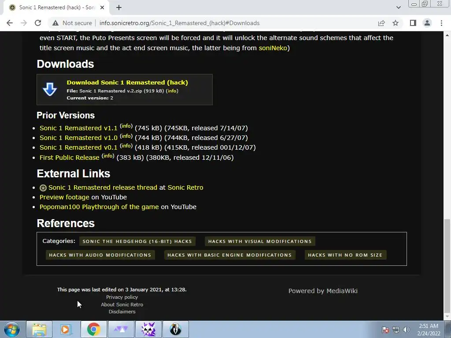Select the Sonic 1 Remastered (hack) tab
This screenshot has height=338, width=451.
pyautogui.click(x=56, y=7)
